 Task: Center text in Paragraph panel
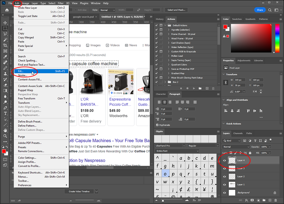[164, 102]
